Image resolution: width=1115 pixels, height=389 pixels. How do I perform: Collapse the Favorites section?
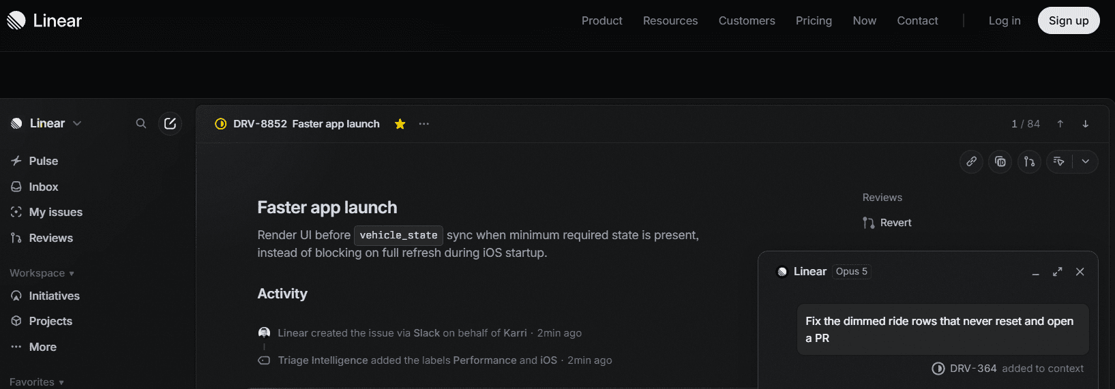[x=37, y=382]
